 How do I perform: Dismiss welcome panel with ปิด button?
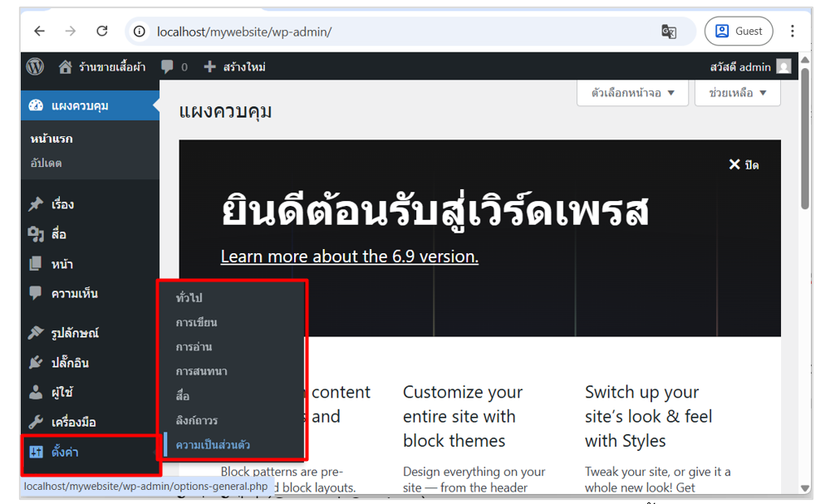(744, 165)
